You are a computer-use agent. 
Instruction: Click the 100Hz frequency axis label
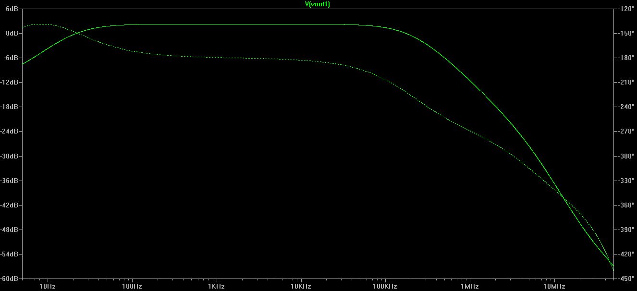click(132, 287)
